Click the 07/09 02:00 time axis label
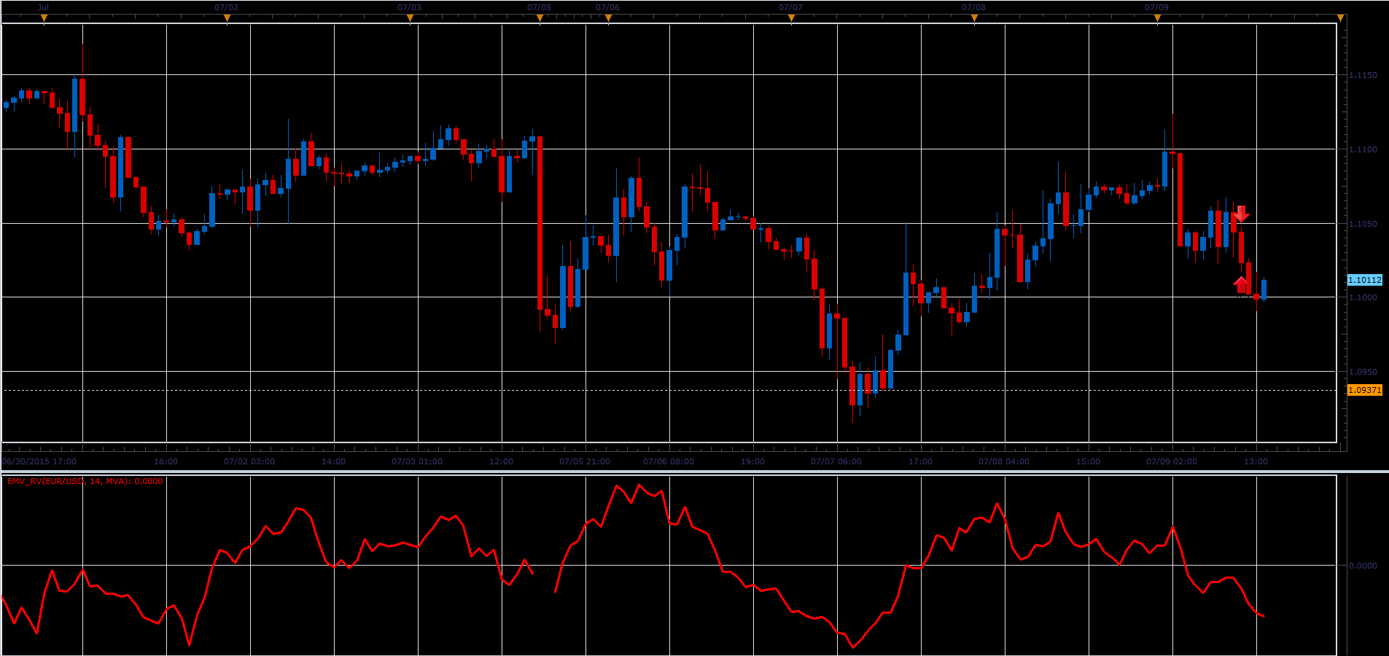Screen dimensions: 1389x656 [x=1172, y=461]
